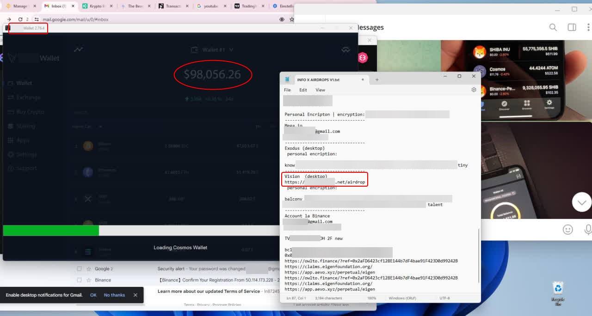Click the pink hexagon extension icon
Viewport: 592px width, 316px height.
coord(362,58)
